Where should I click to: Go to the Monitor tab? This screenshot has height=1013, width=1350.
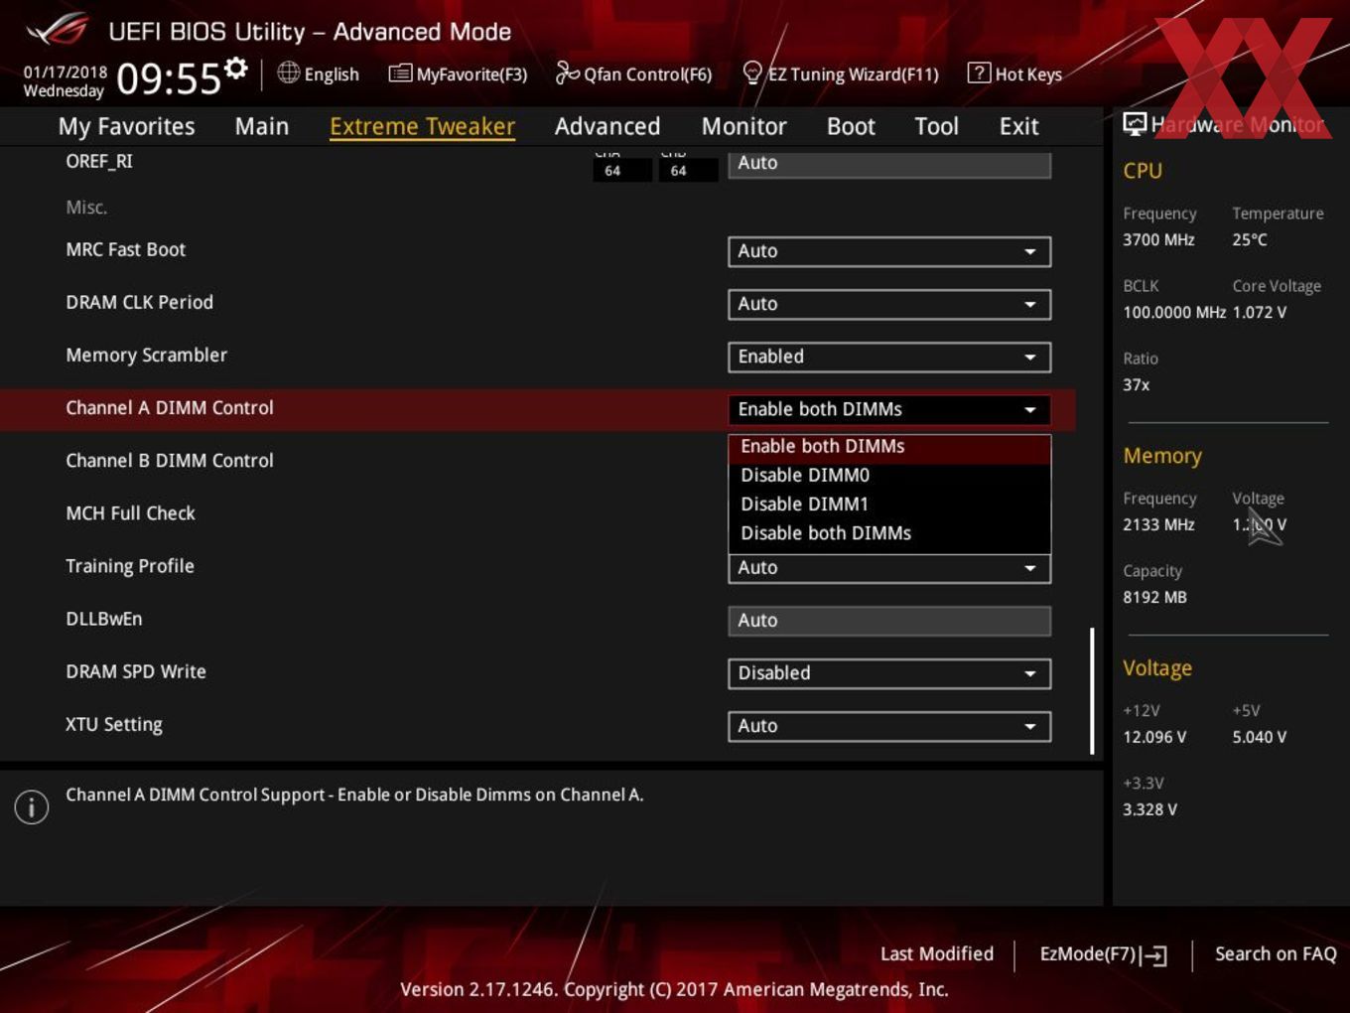(x=743, y=126)
